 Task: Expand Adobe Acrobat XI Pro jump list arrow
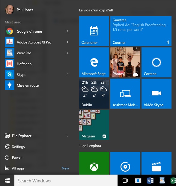click(67, 42)
